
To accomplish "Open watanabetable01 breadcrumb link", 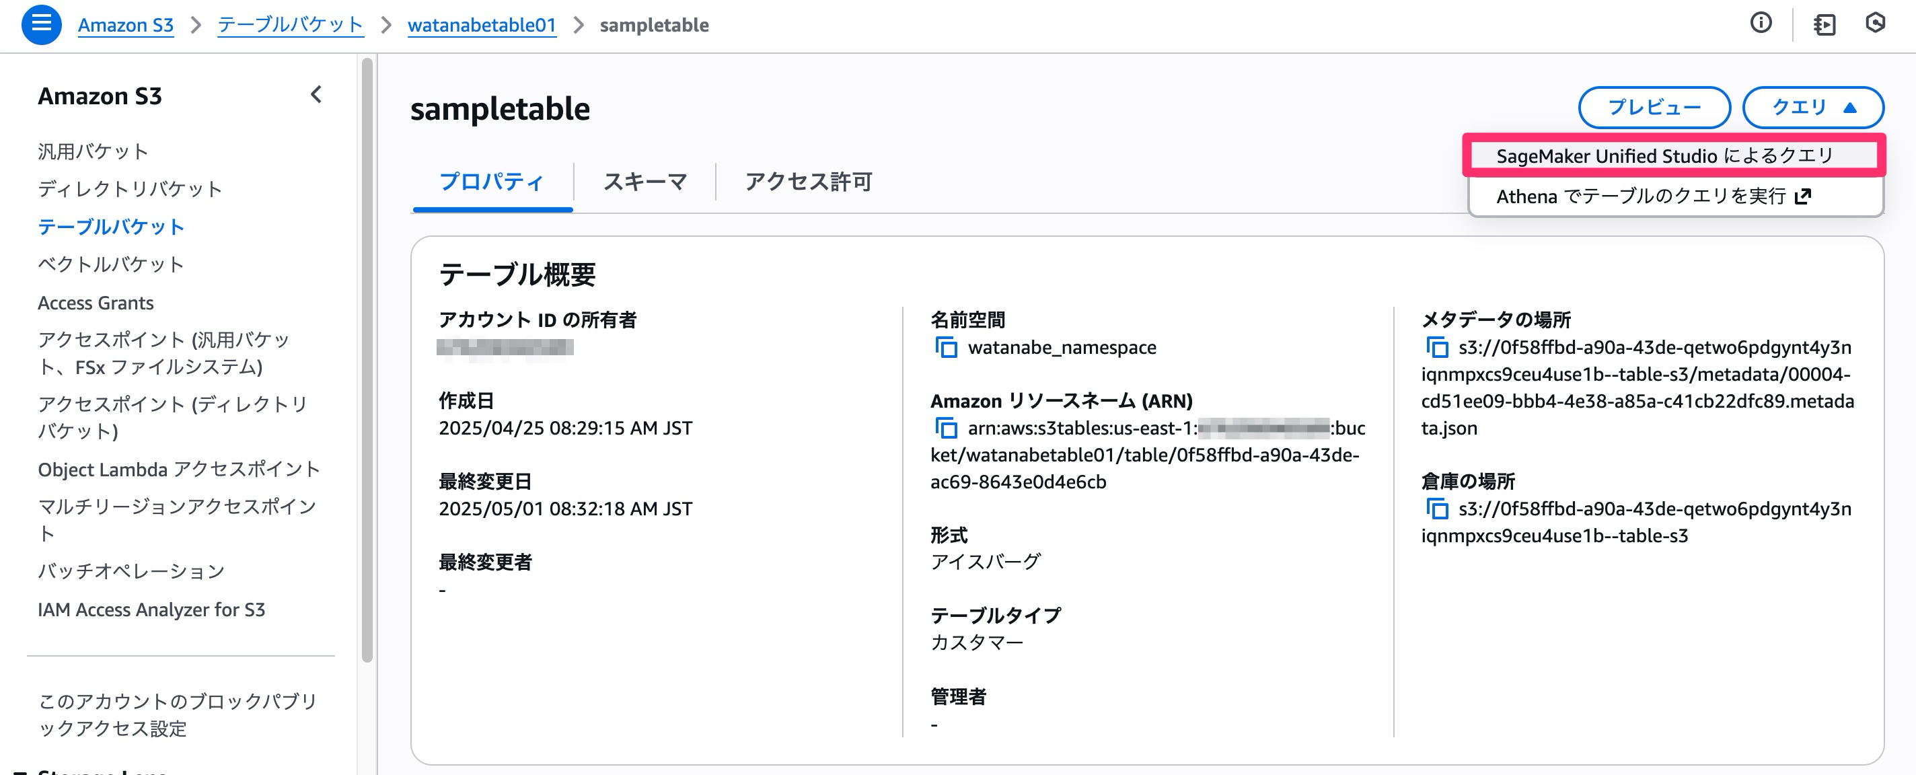I will coord(481,24).
